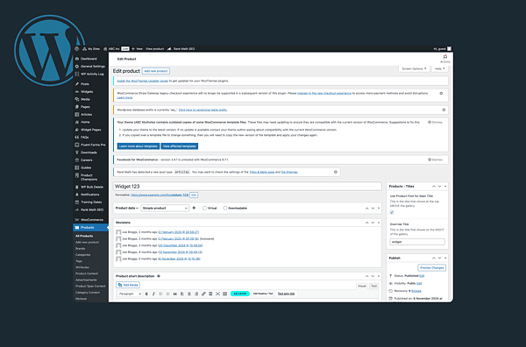526x347 pixels.
Task: Enable the Downloadable checkbox
Action: click(225, 209)
